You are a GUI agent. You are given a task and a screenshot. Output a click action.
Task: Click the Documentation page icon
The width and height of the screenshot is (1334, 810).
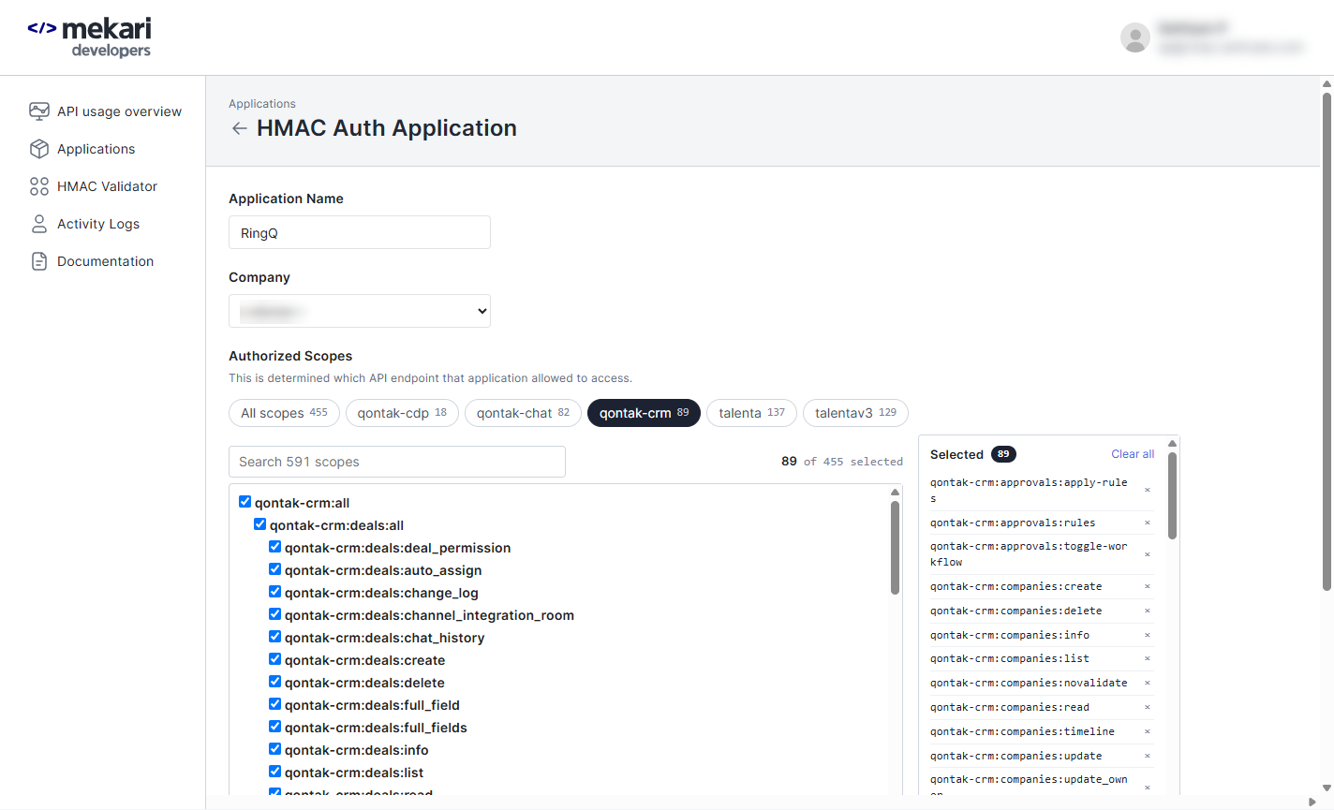click(39, 261)
